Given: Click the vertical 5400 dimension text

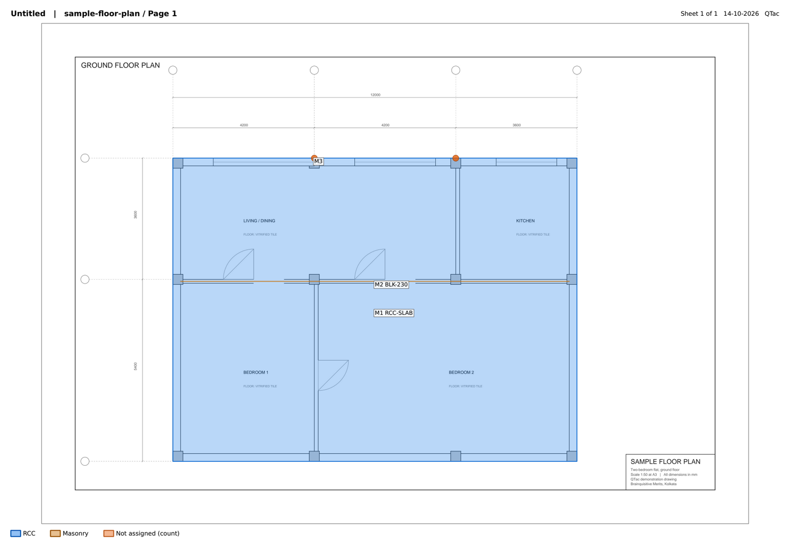Looking at the screenshot, I should (136, 366).
